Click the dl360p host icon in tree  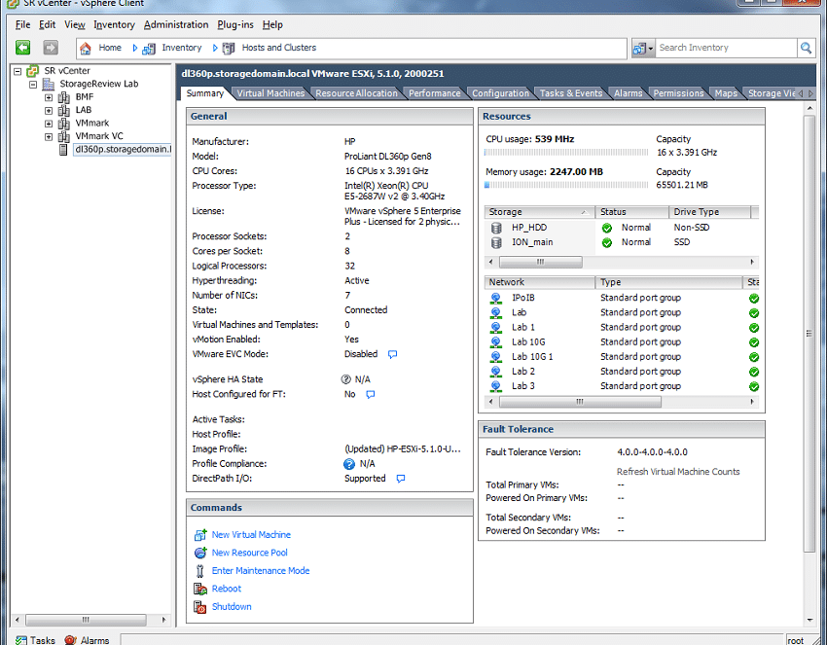(x=64, y=150)
